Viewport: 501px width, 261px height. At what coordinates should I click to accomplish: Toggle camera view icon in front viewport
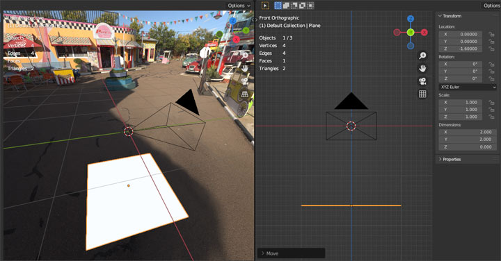tap(422, 81)
